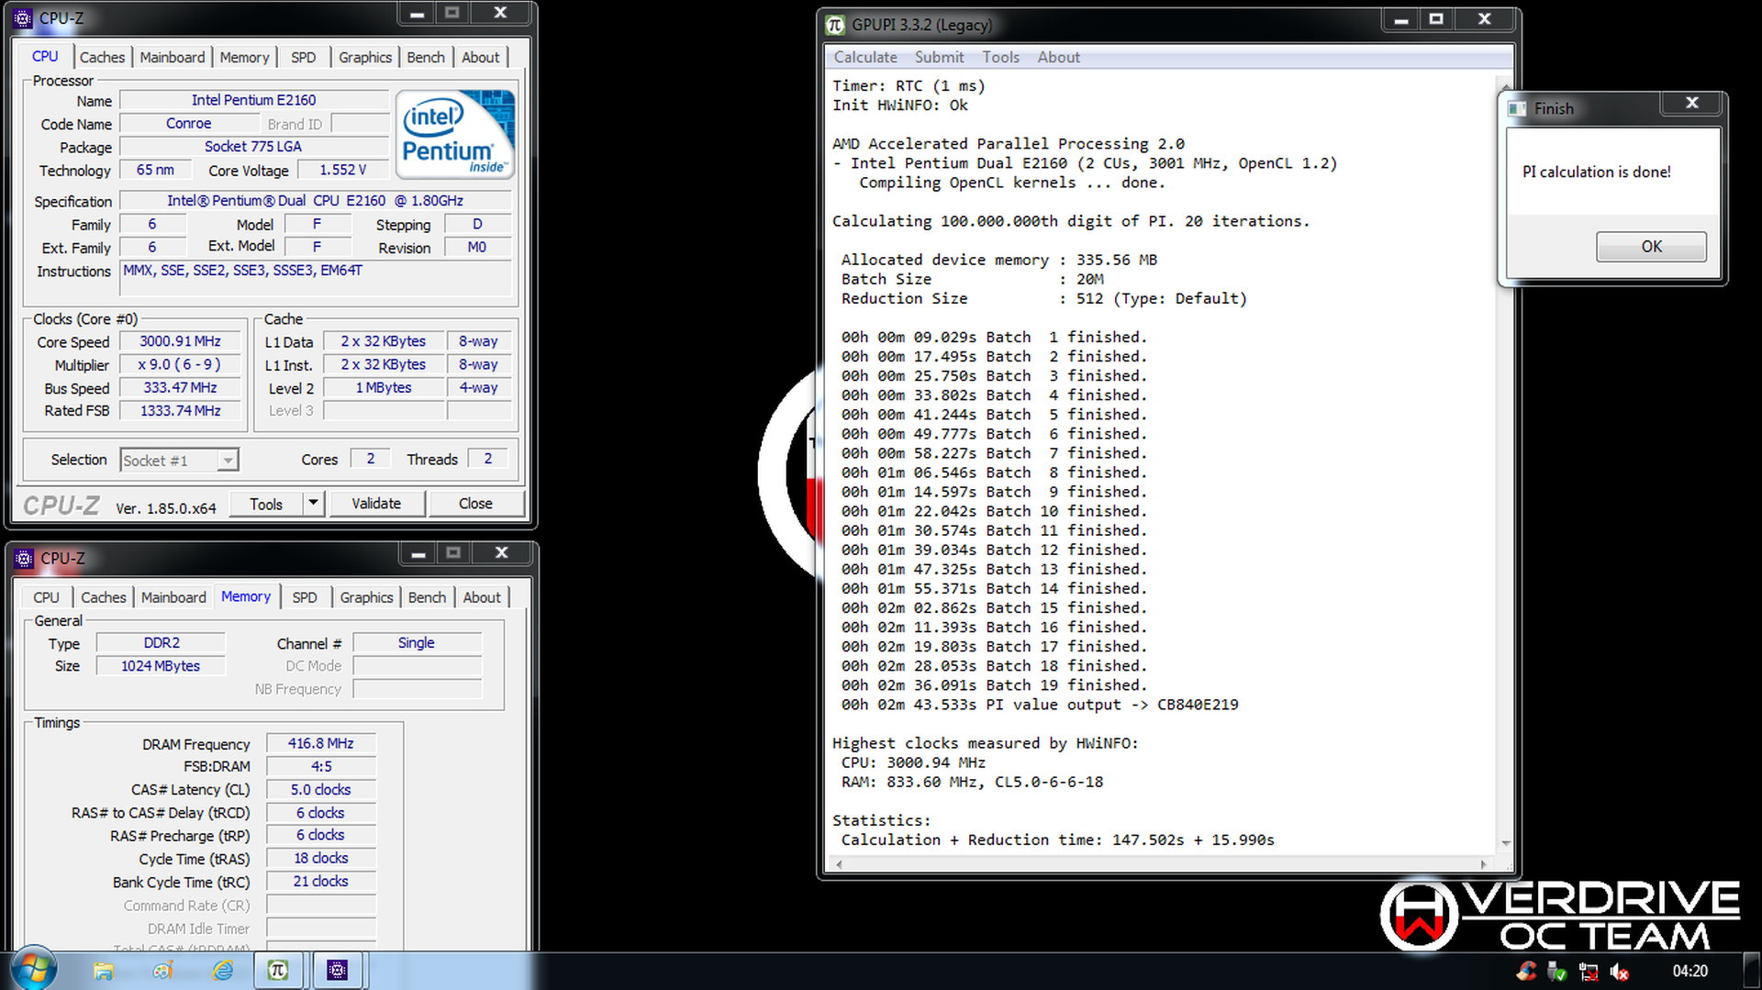Select the Bench tab in bottom CPU-Z window
The width and height of the screenshot is (1762, 990).
427,597
